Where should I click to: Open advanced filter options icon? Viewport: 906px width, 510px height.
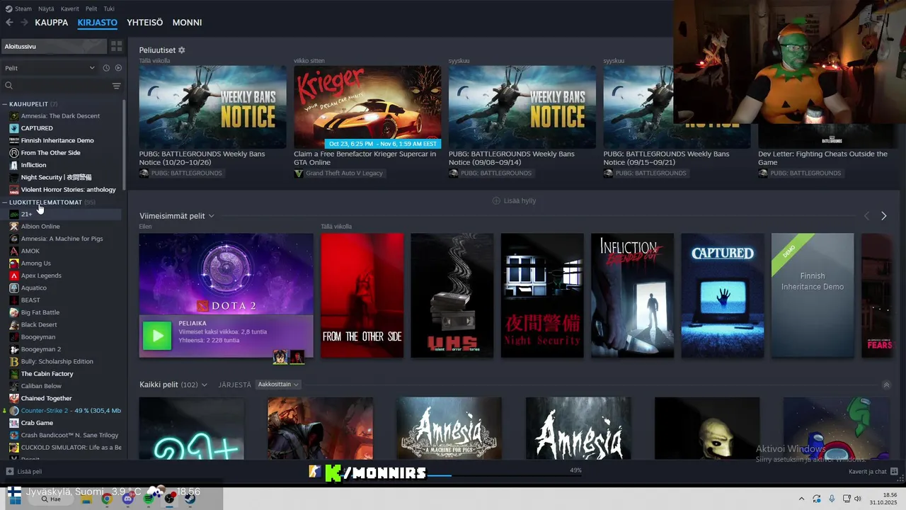pyautogui.click(x=117, y=86)
